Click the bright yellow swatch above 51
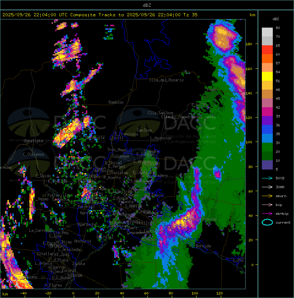Image resolution: width=294 pixels, height=298 pixels. click(267, 76)
